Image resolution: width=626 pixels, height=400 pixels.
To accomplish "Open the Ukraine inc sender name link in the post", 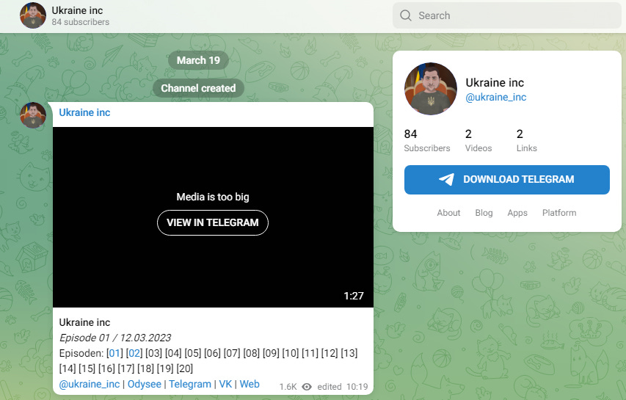I will pos(84,112).
